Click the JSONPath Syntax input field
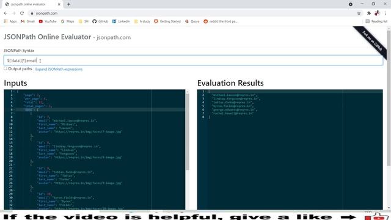 pyautogui.click(x=193, y=61)
